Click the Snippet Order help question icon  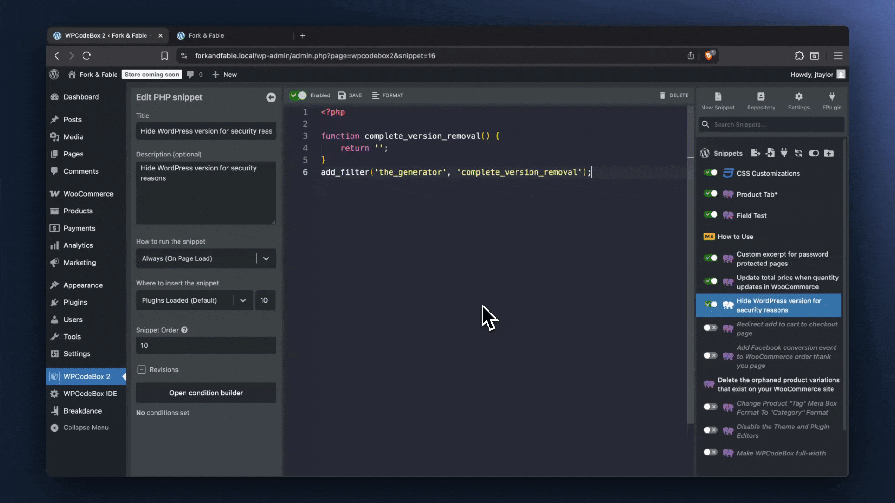coord(185,330)
